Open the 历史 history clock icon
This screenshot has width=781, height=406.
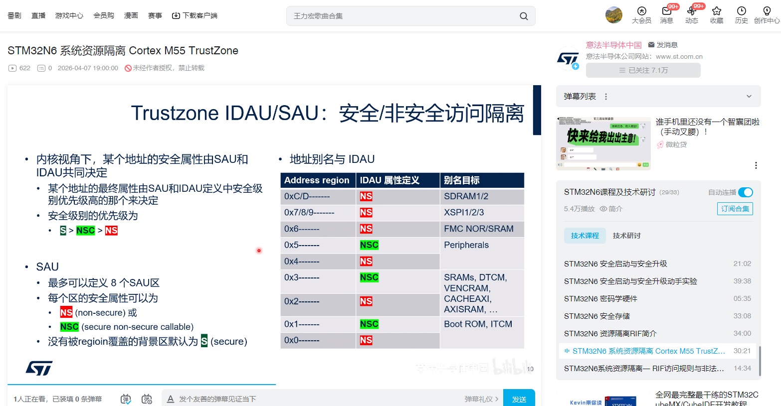tap(742, 11)
